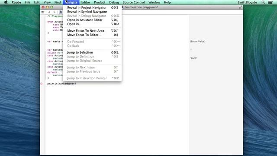The image size is (277, 156).
Task: Click the default: line in the code
Action: 53,72
